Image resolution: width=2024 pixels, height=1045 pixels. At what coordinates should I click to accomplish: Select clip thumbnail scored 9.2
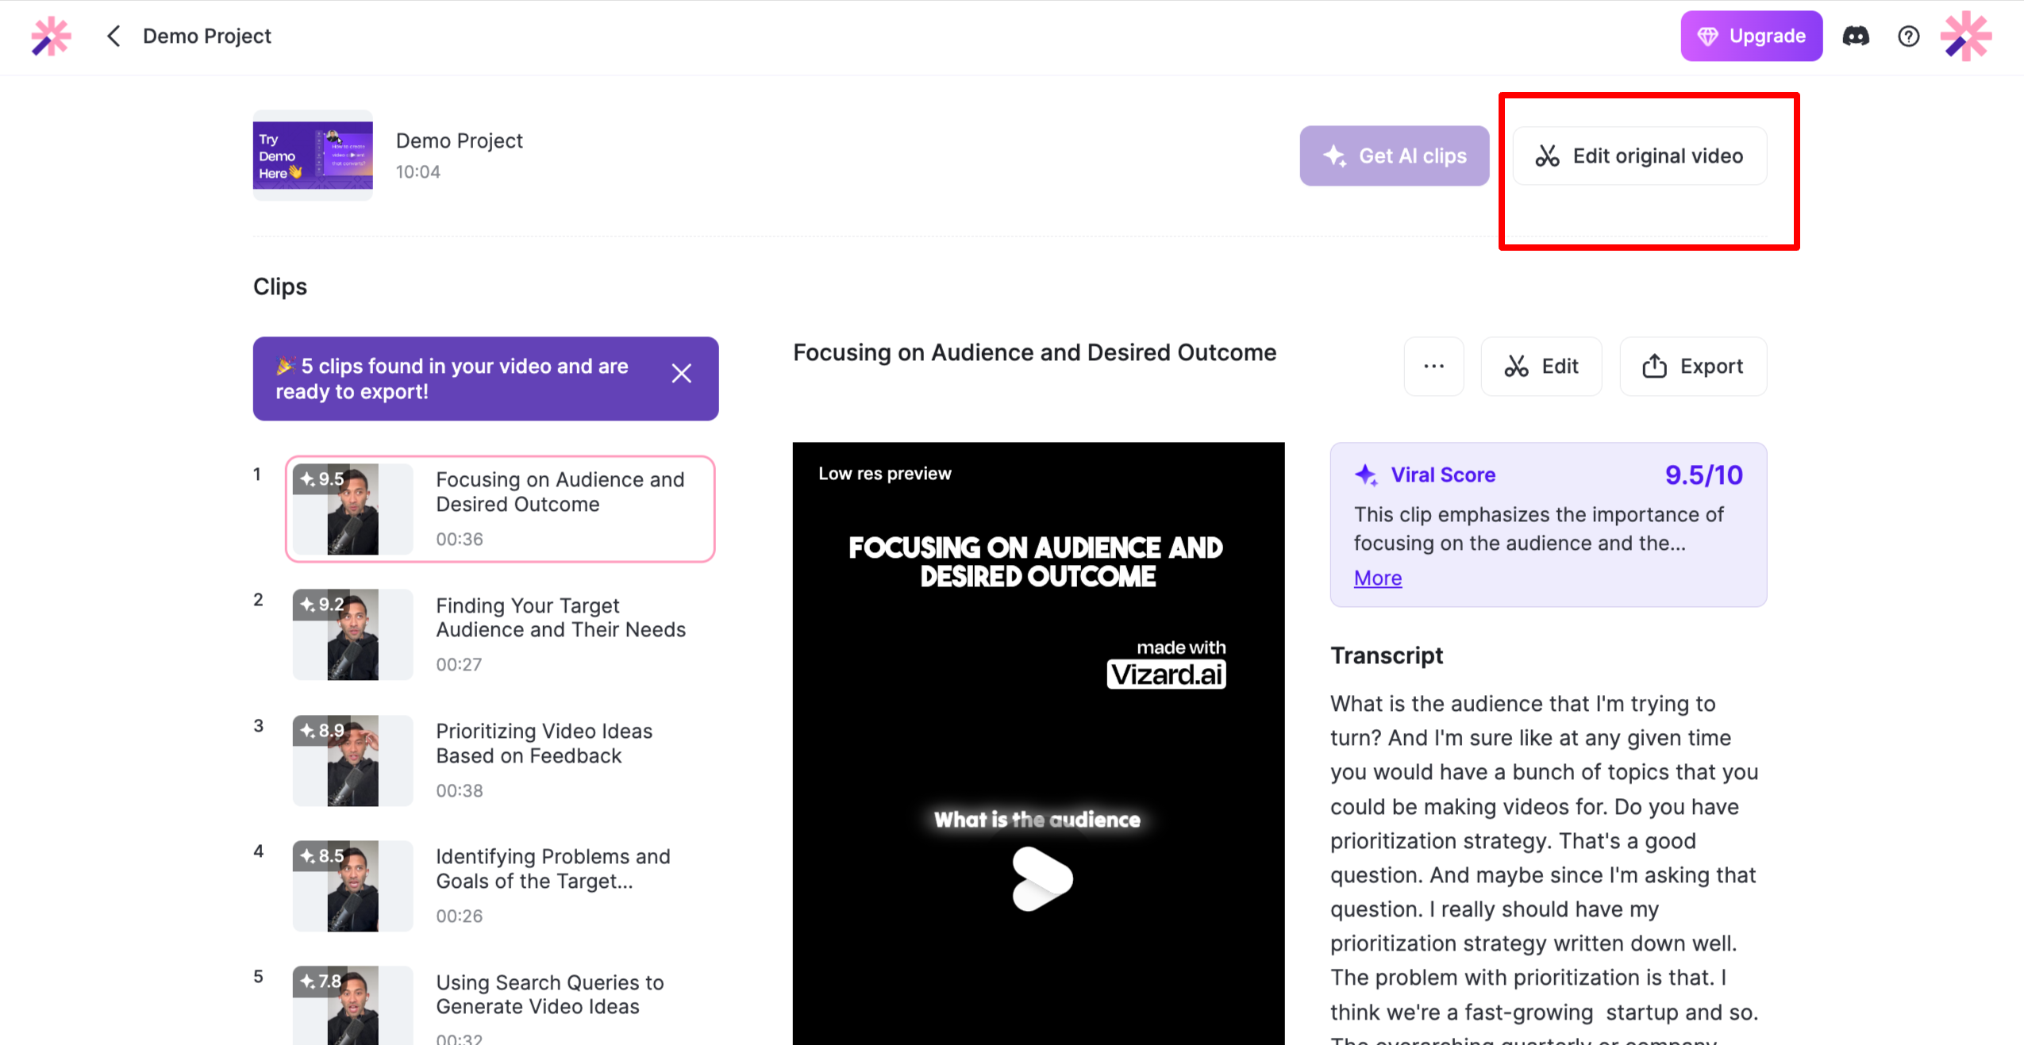click(x=352, y=634)
